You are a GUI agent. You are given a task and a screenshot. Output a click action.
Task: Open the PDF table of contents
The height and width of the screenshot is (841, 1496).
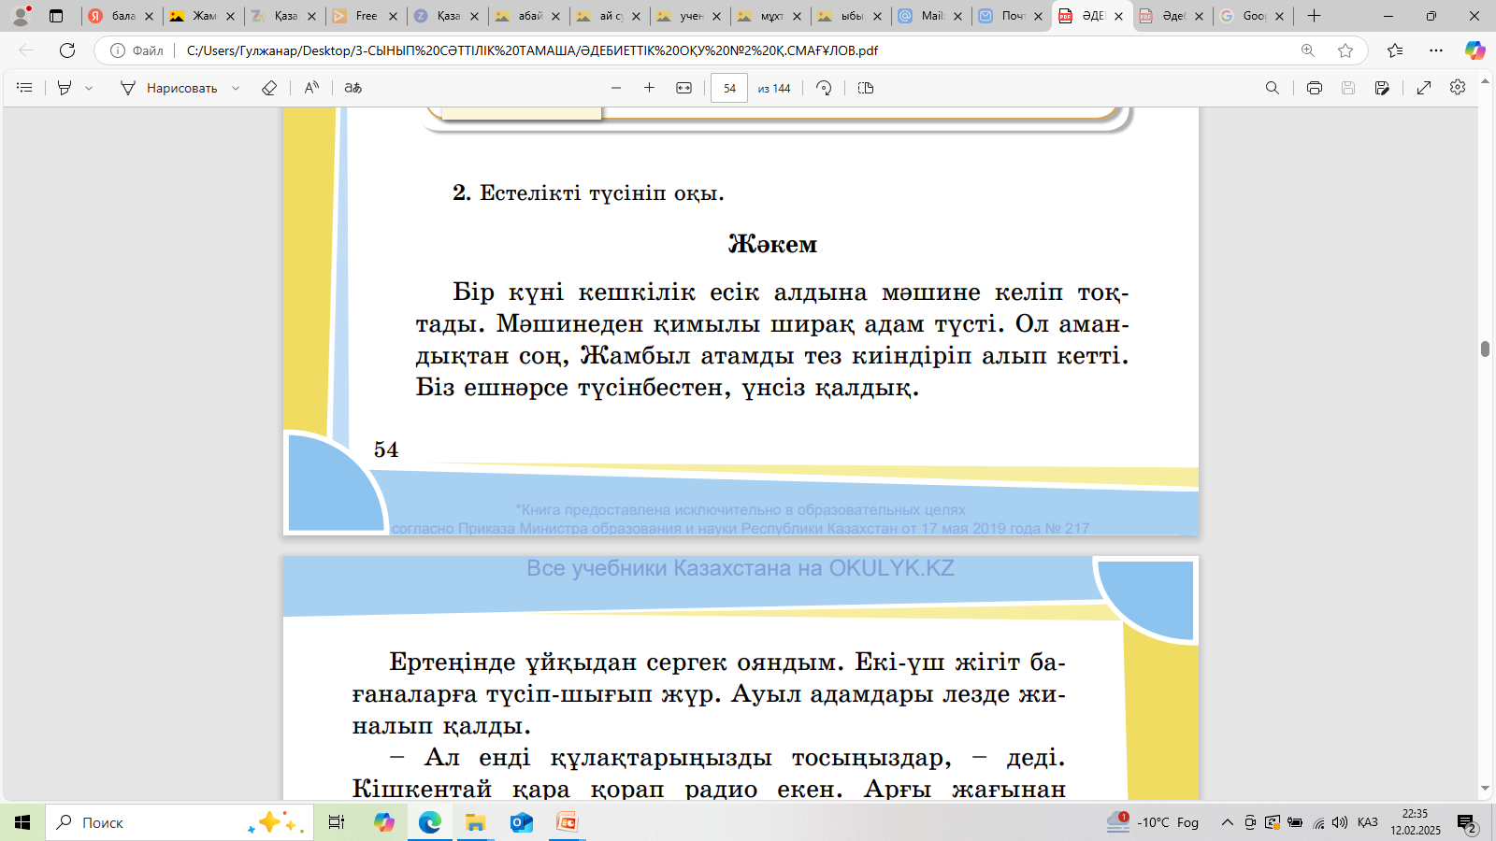pos(25,88)
